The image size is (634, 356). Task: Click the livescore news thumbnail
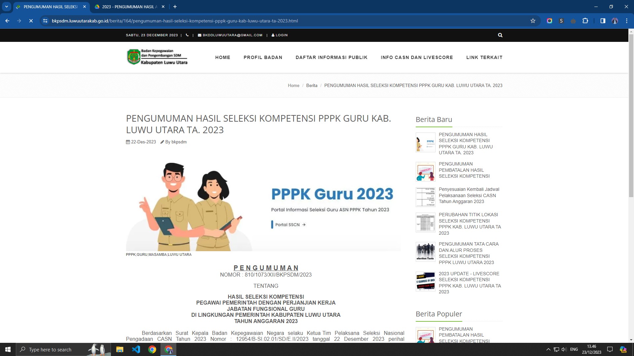click(x=426, y=282)
